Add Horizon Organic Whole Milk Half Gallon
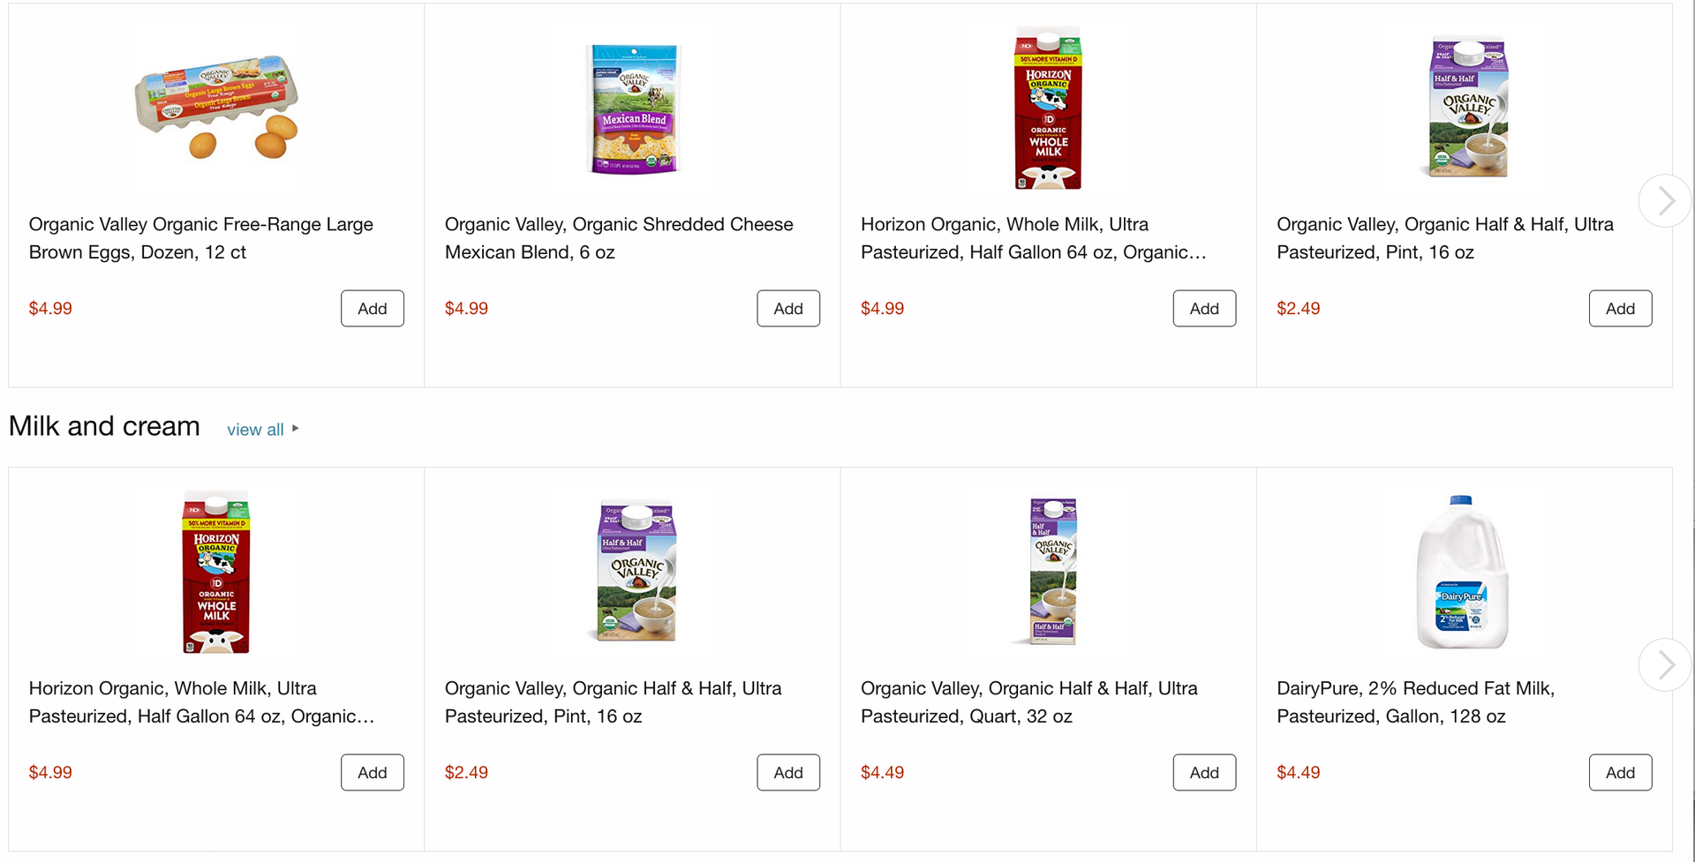The image size is (1695, 862). click(x=1204, y=308)
